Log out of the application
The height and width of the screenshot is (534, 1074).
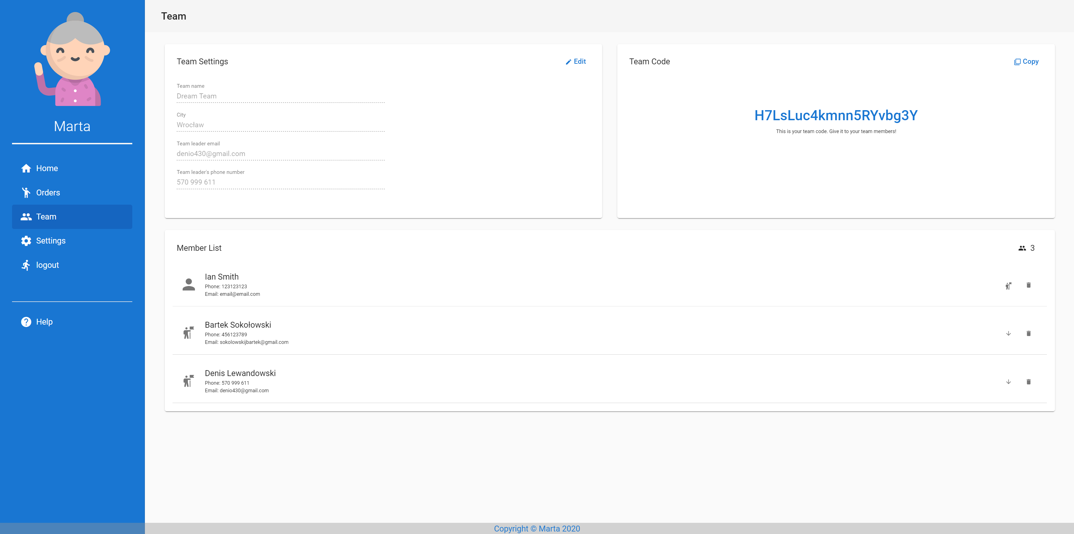(x=47, y=265)
